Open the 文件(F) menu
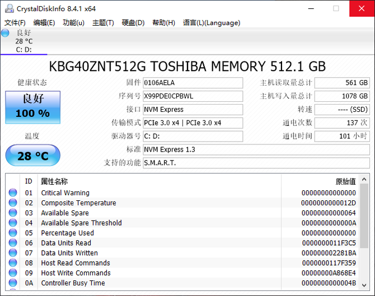375x296 pixels. (15, 23)
